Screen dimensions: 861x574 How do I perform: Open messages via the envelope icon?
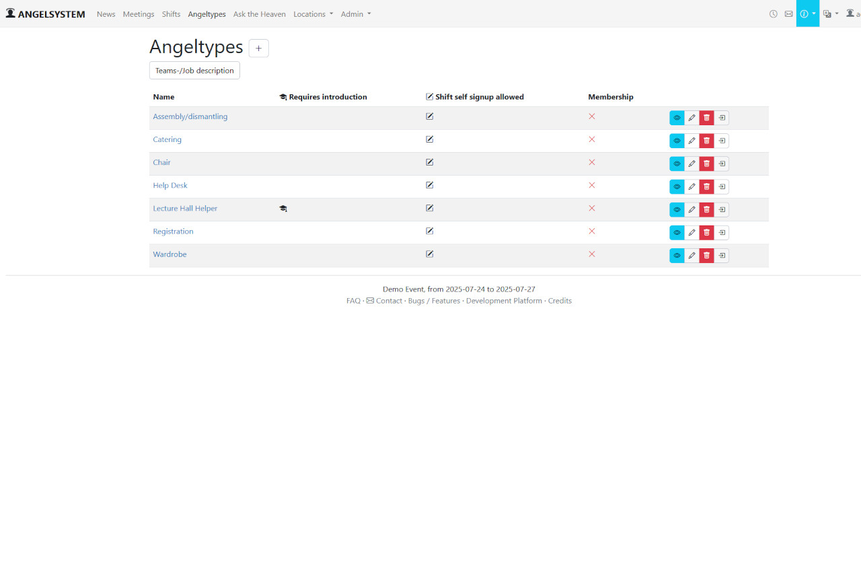pyautogui.click(x=788, y=13)
